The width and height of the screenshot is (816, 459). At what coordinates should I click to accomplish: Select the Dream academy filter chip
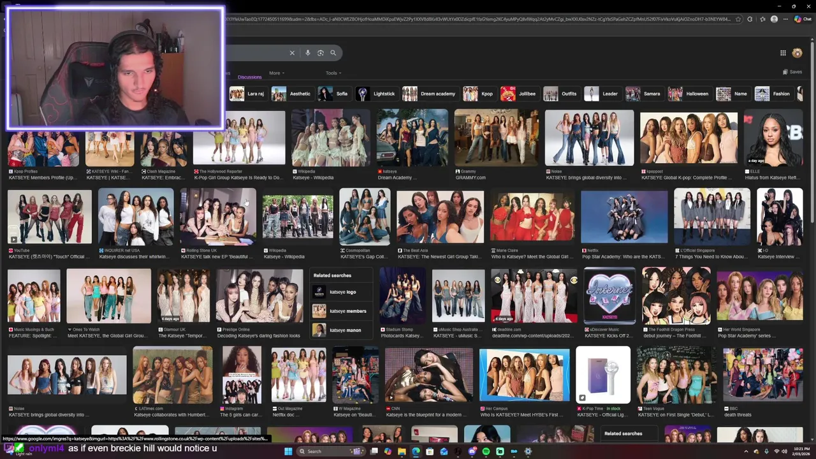coord(430,94)
